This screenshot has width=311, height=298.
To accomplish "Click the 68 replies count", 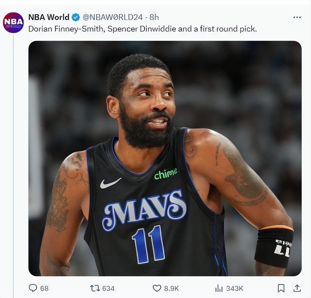I will coord(44,288).
